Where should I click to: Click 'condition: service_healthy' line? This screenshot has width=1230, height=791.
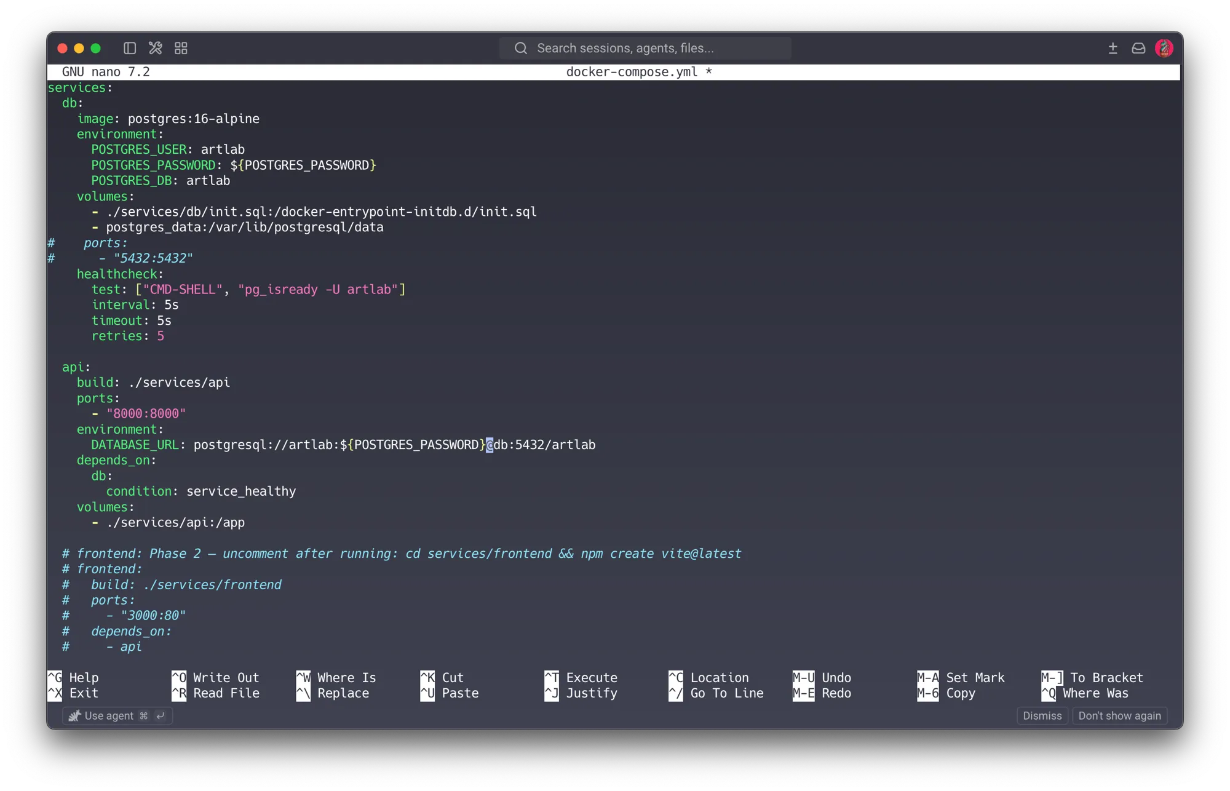(201, 491)
